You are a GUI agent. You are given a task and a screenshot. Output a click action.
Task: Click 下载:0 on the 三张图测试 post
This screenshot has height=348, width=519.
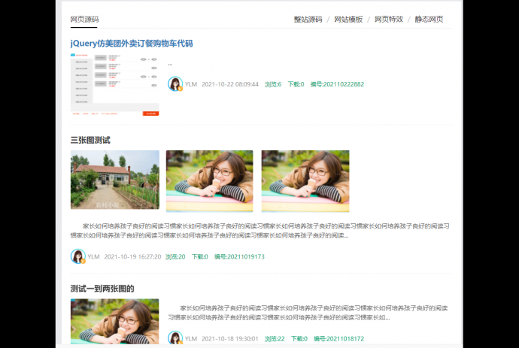[200, 257]
